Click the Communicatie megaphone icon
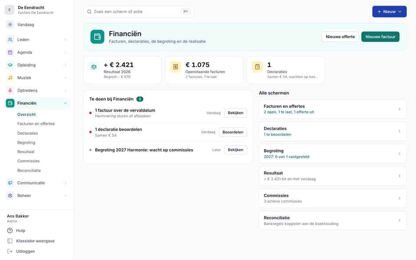 (10, 183)
